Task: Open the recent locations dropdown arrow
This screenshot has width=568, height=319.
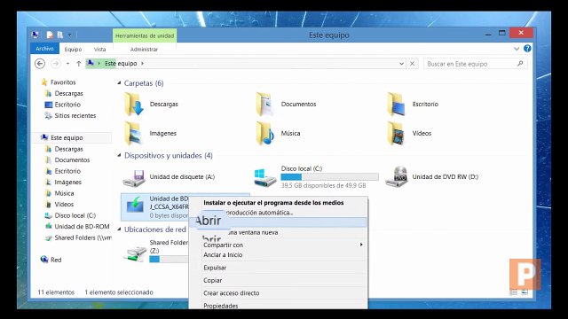Action: coord(67,64)
